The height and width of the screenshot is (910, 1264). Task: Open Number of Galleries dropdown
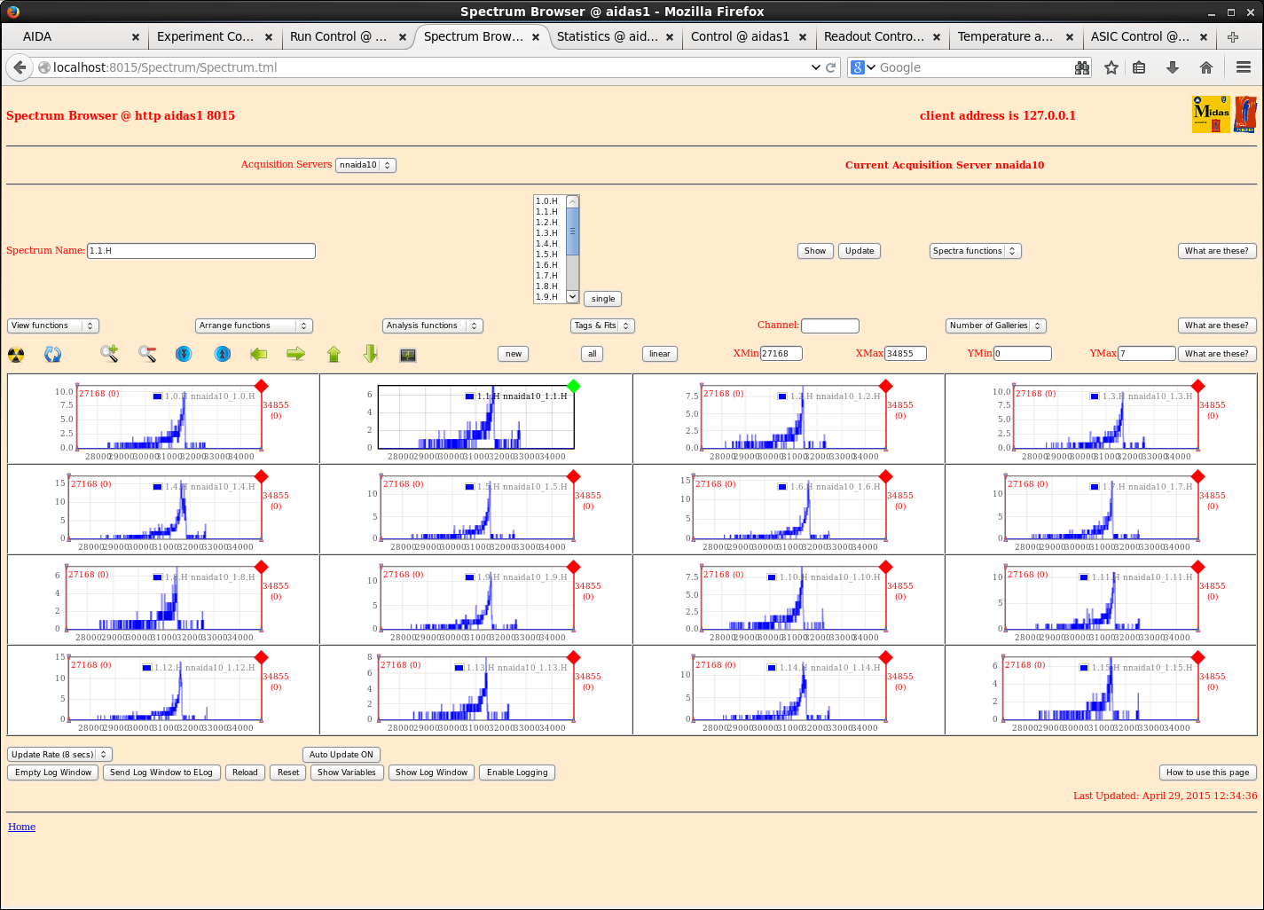(996, 326)
